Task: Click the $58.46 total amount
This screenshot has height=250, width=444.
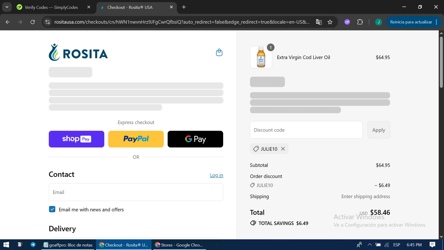Action: tap(380, 212)
